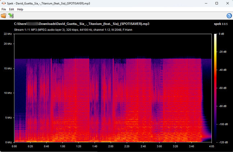
Task: Click the -80 dB scale label
Action: click(223, 106)
